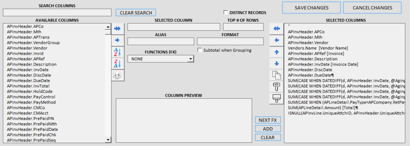Image resolution: width=410 pixels, height=146 pixels.
Task: Click the Clear Search button
Action: (x=136, y=12)
